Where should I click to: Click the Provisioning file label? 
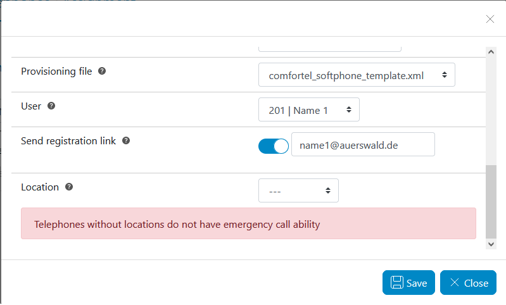[x=56, y=72]
